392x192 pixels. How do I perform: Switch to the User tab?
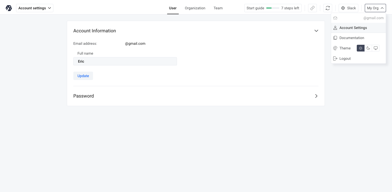pos(173,8)
